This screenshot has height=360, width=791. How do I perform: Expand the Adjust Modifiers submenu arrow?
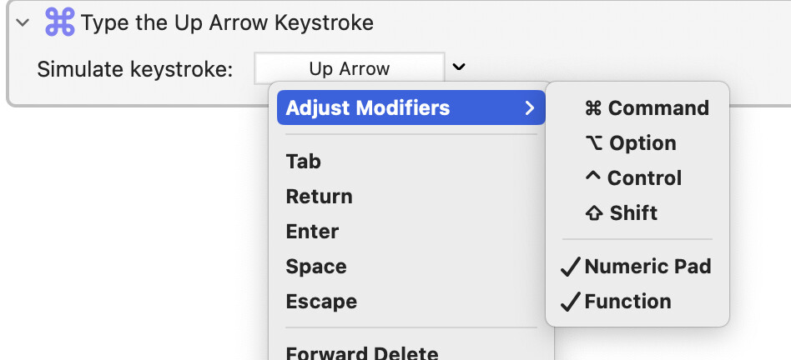(x=529, y=108)
